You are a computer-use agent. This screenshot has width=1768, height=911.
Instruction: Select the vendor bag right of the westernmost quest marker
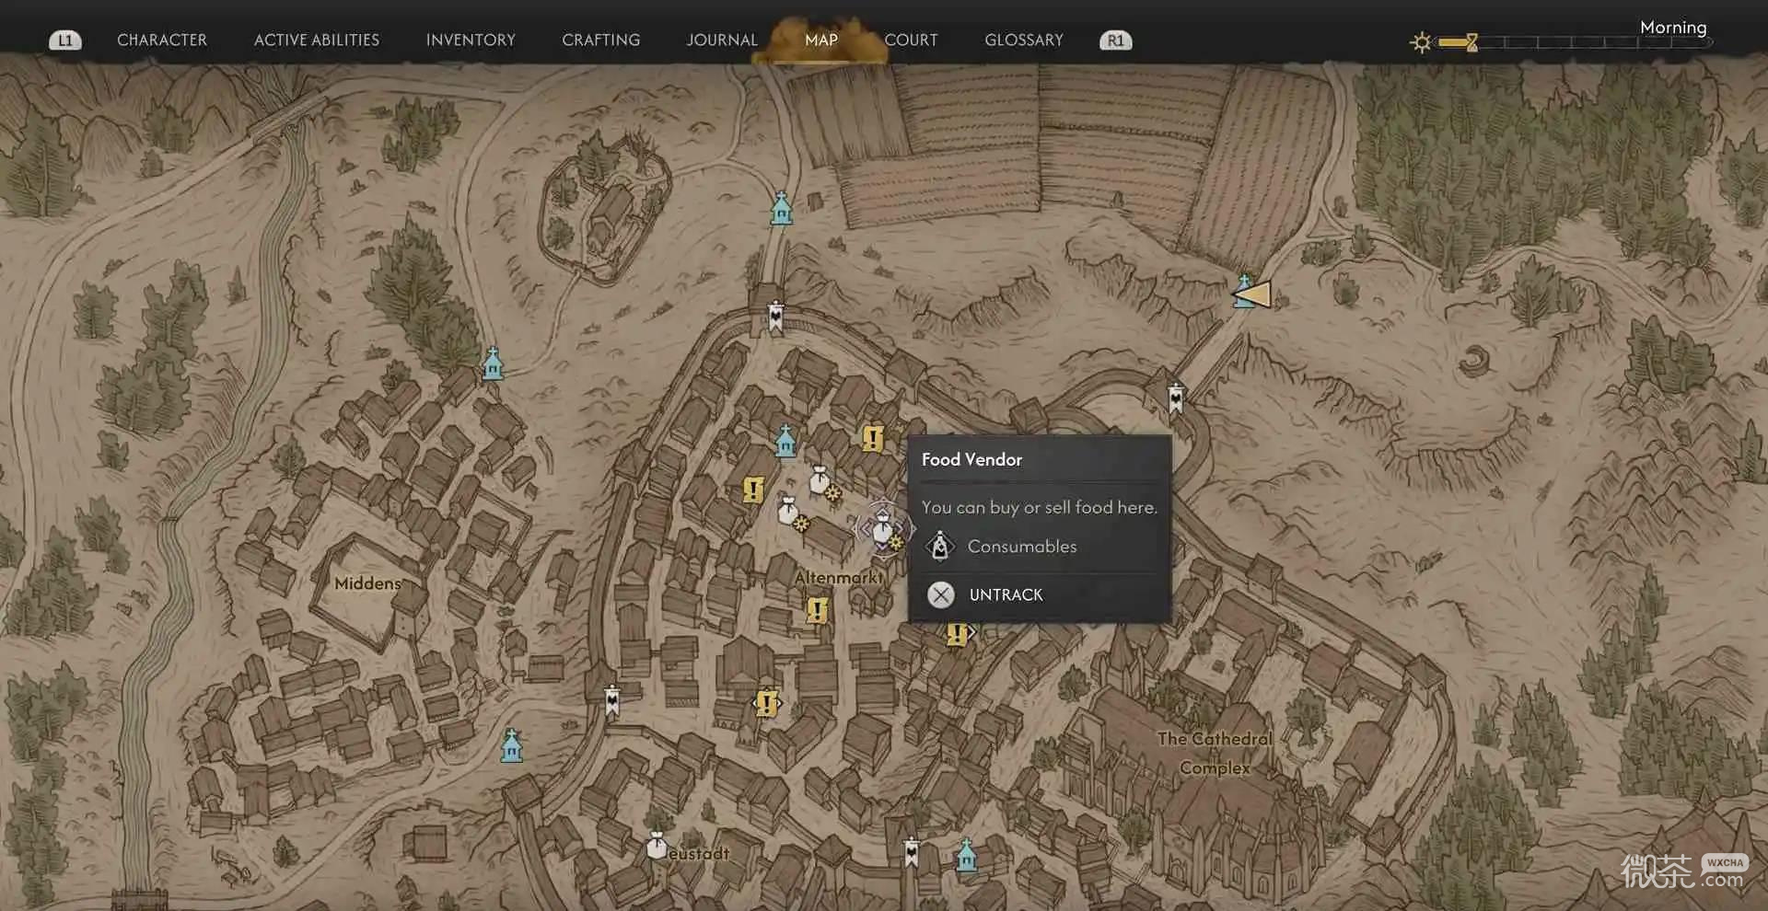[x=788, y=510]
